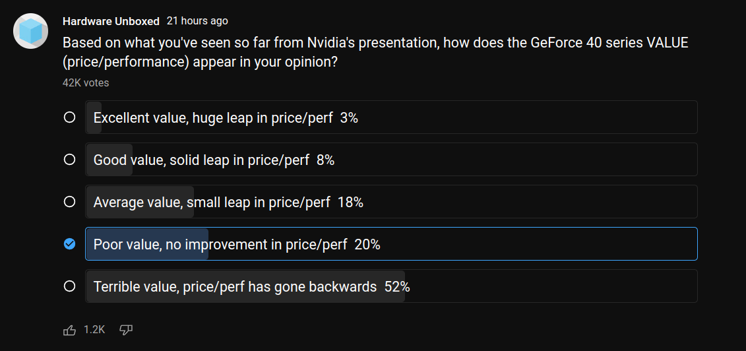
Task: Select the Terrible value radio button
Action: tap(69, 286)
